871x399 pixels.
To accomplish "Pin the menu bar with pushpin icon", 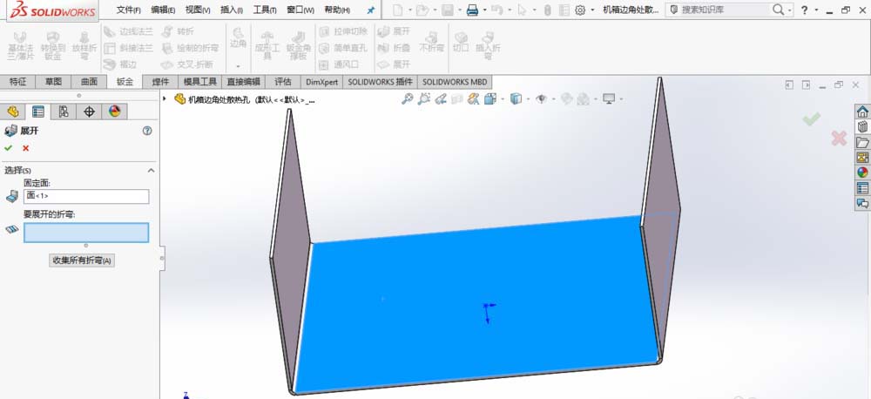I will tap(371, 10).
